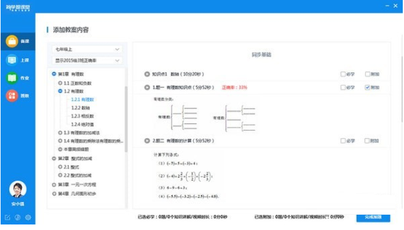
Task: Check 附加 for 题二 有理数的计算 row
Action: 367,140
